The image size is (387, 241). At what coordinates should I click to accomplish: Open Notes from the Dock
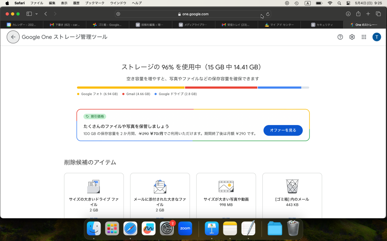(x=230, y=229)
